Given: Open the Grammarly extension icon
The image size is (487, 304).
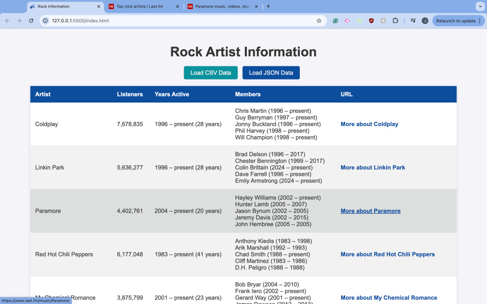Looking at the screenshot, I should pyautogui.click(x=336, y=21).
